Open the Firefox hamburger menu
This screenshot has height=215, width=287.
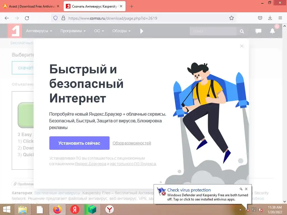click(x=280, y=18)
